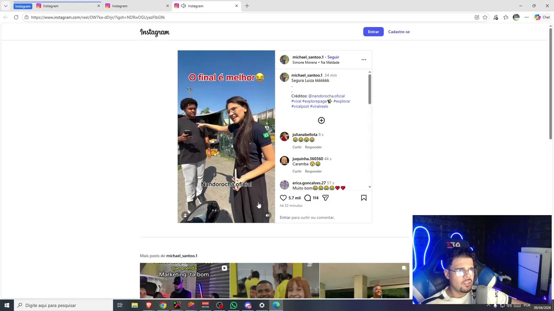Open the Marketing: ta bom post thumbnail
The image size is (554, 311).
click(185, 281)
